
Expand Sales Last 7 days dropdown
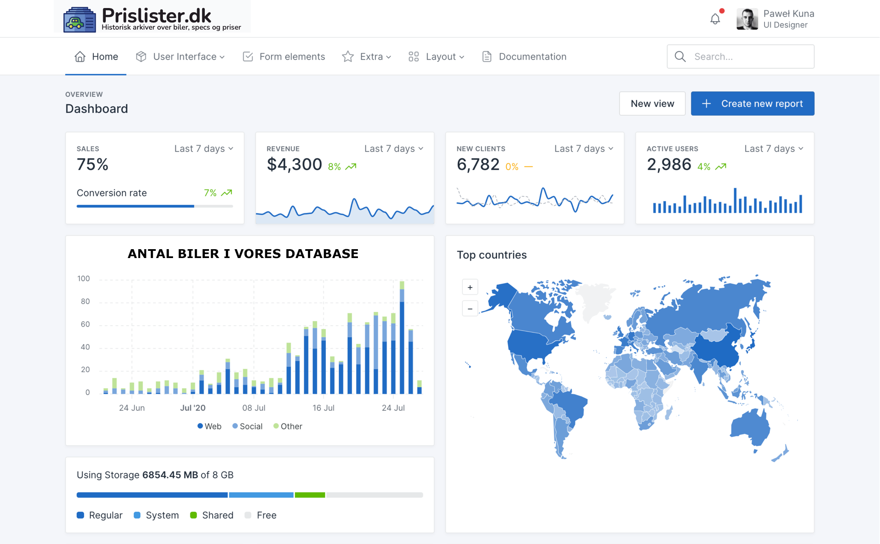click(204, 148)
